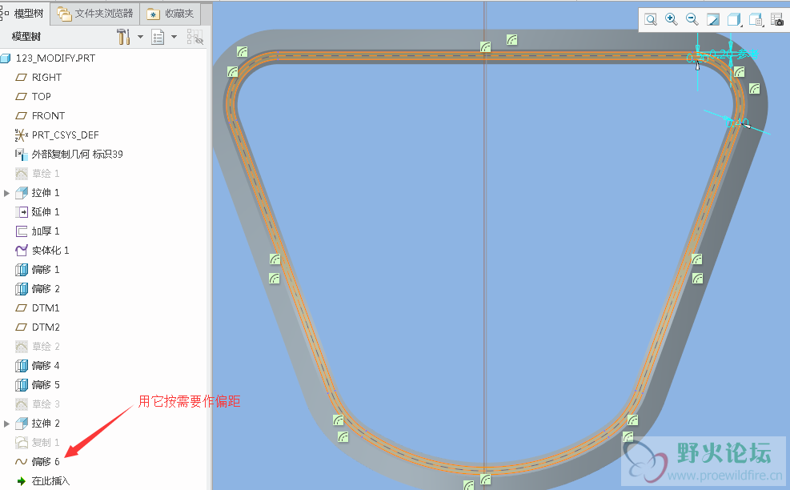Open the view manager camera icon

[777, 20]
